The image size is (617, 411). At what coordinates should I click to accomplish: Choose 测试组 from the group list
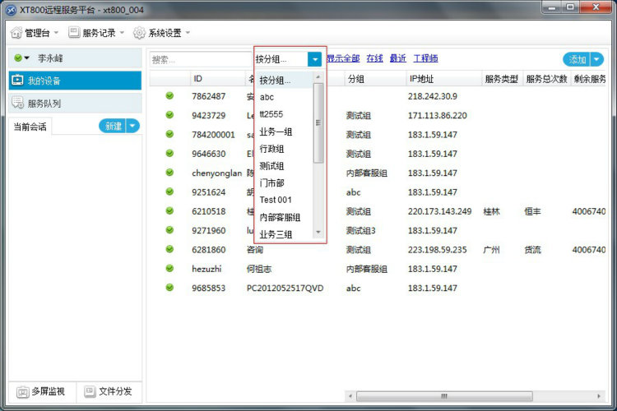(x=271, y=166)
